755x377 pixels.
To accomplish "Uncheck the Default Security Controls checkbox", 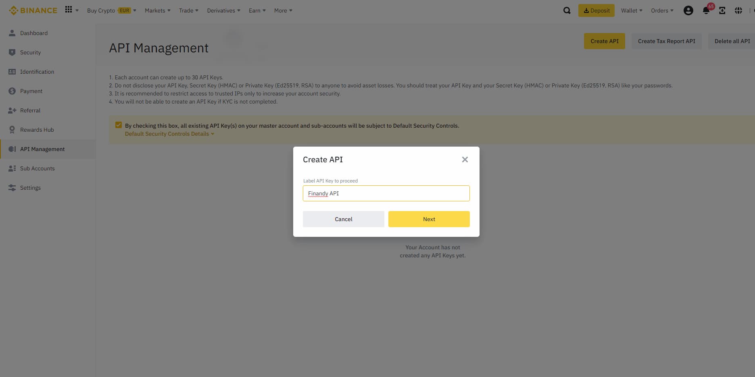I will point(119,125).
